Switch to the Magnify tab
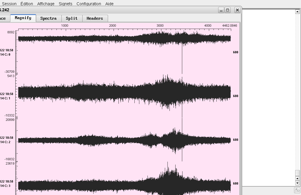The image size is (301, 195). [x=23, y=18]
